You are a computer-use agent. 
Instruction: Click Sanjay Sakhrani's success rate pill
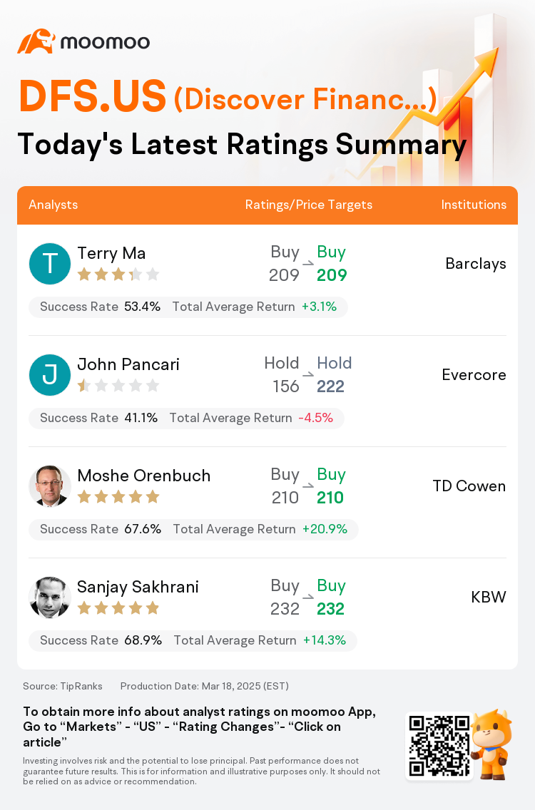tap(193, 640)
